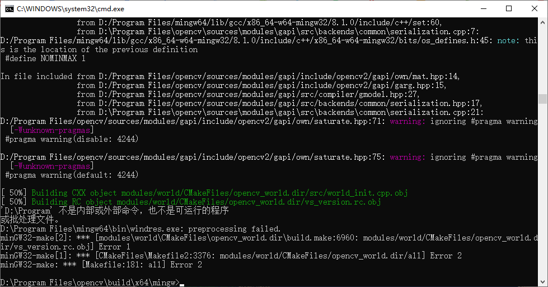This screenshot has height=287, width=548.
Task: Click the 'minGW32-make[1]: ***' error line
Action: click(231, 256)
